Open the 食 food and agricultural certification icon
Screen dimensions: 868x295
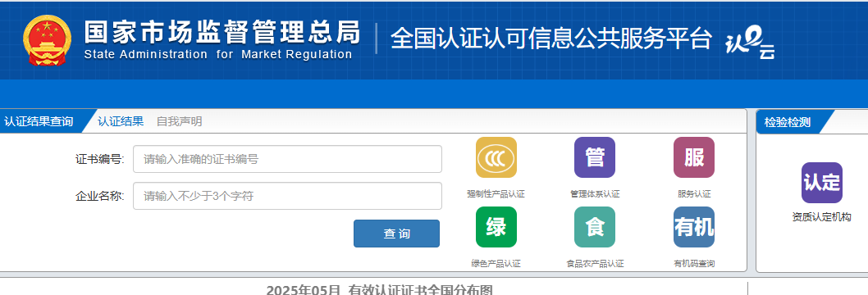[595, 227]
